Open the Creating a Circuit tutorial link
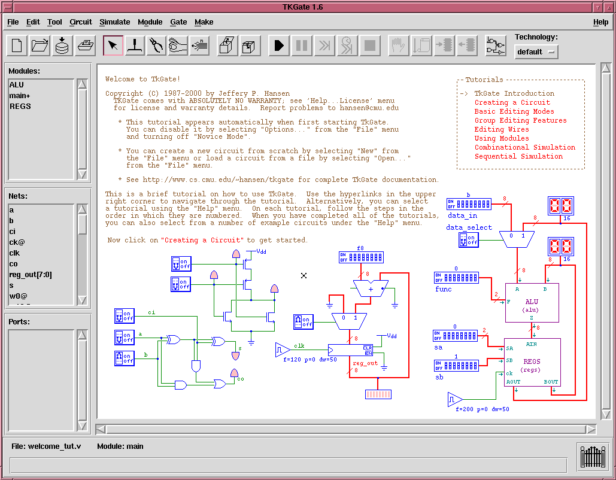Screen dimensions: 616x480 click(512, 102)
